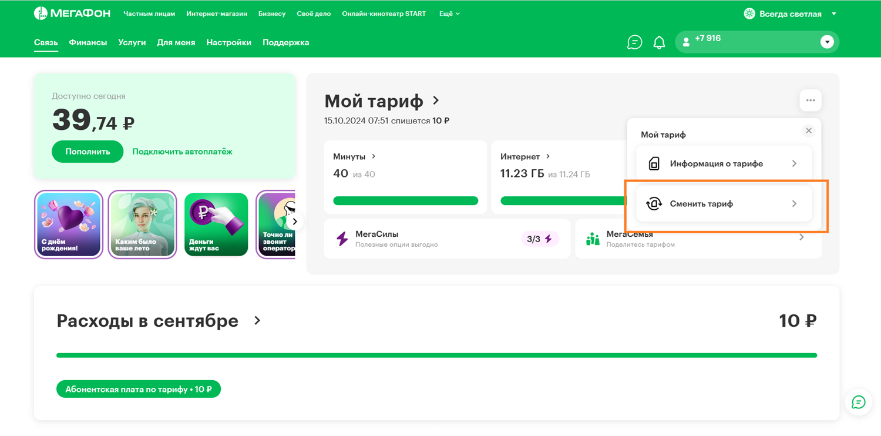The height and width of the screenshot is (436, 881).
Task: Expand the account number dropdown arrow
Action: [827, 42]
